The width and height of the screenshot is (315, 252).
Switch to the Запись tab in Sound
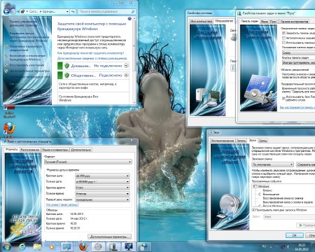[241, 141]
